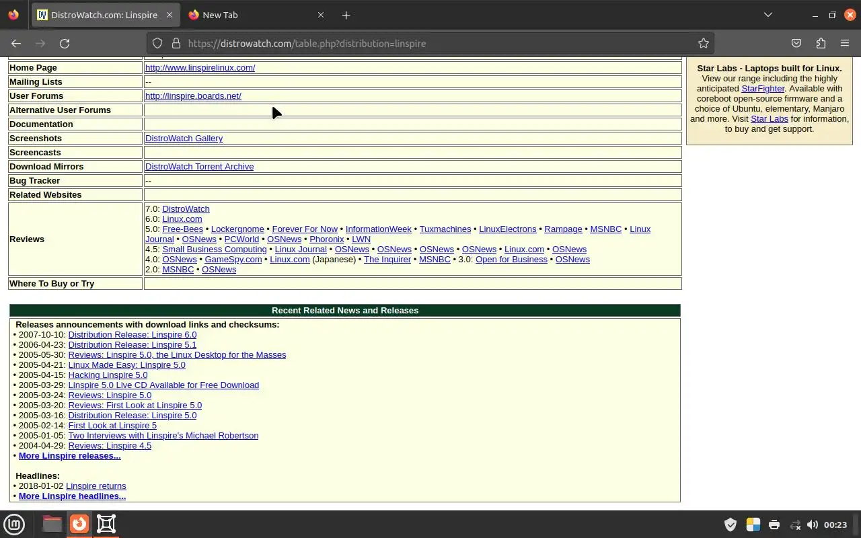Open the Forever For Now review

[305, 229]
